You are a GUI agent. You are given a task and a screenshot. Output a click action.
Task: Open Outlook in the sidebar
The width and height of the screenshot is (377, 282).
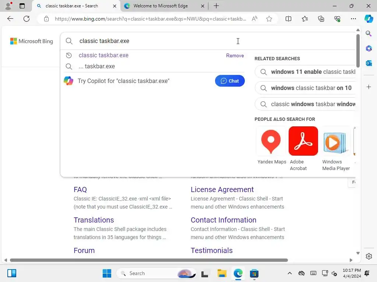[x=369, y=63]
